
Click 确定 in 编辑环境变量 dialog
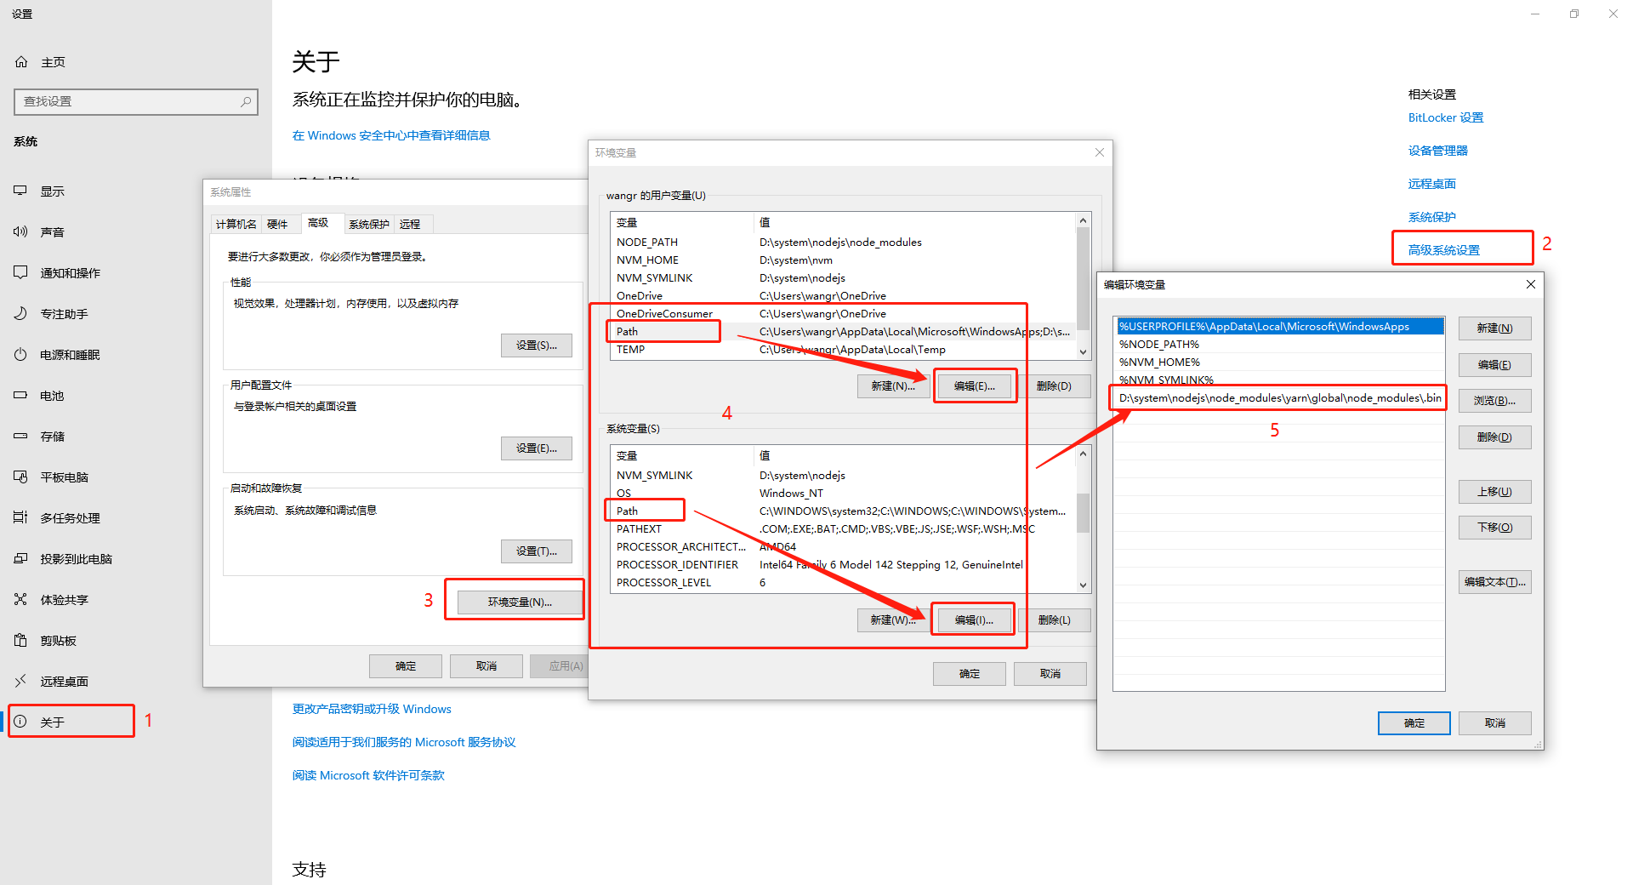[1414, 722]
